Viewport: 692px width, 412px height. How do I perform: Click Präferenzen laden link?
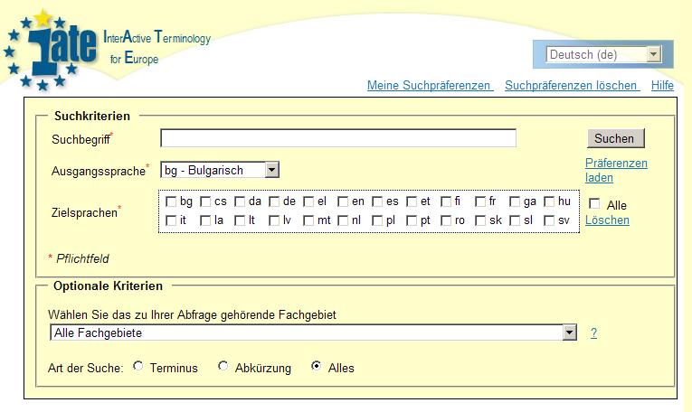click(616, 170)
